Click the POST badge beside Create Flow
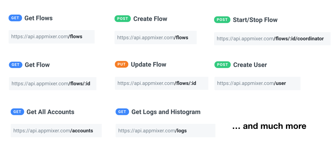 pyautogui.click(x=123, y=19)
